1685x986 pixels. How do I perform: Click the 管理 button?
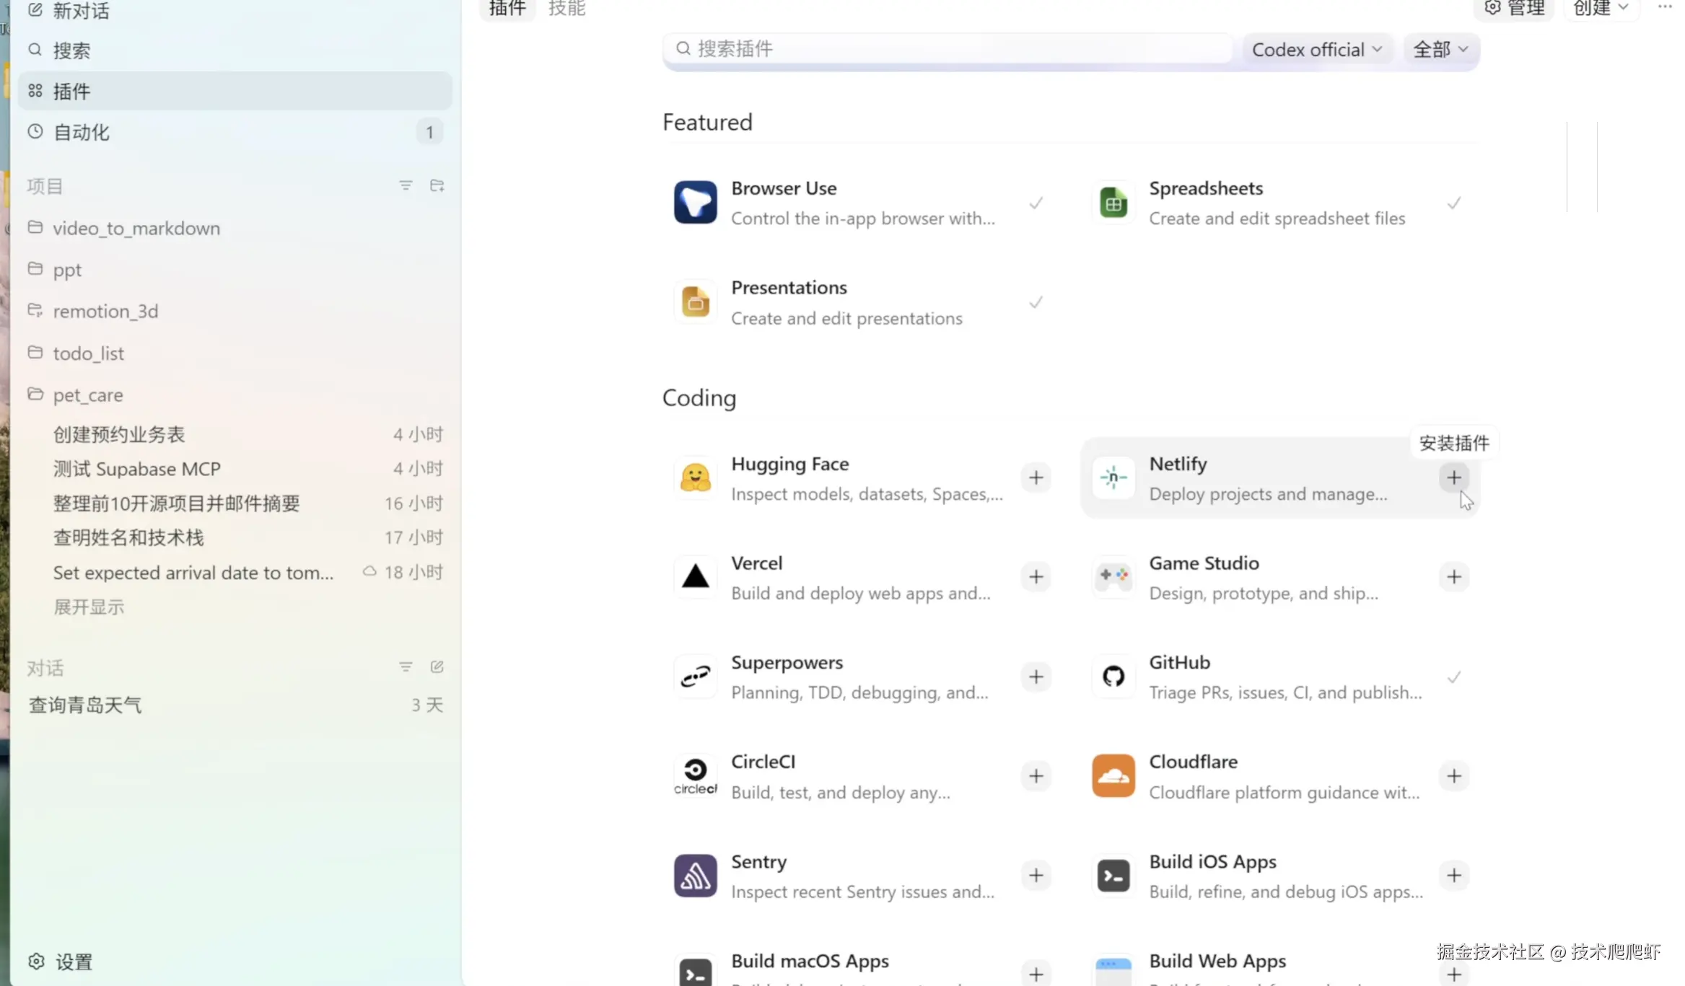tap(1514, 9)
